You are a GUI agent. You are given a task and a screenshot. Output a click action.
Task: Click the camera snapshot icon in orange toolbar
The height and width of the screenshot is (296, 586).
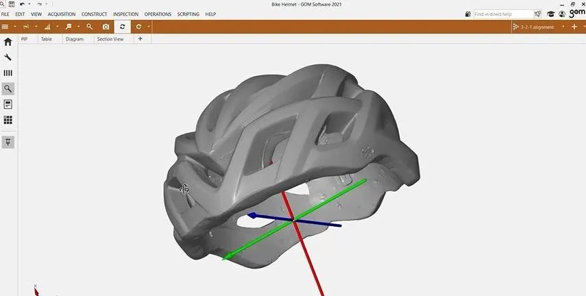coord(106,27)
